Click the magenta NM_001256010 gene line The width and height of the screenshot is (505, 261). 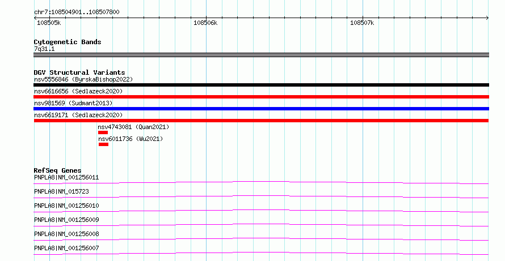tap(261, 211)
